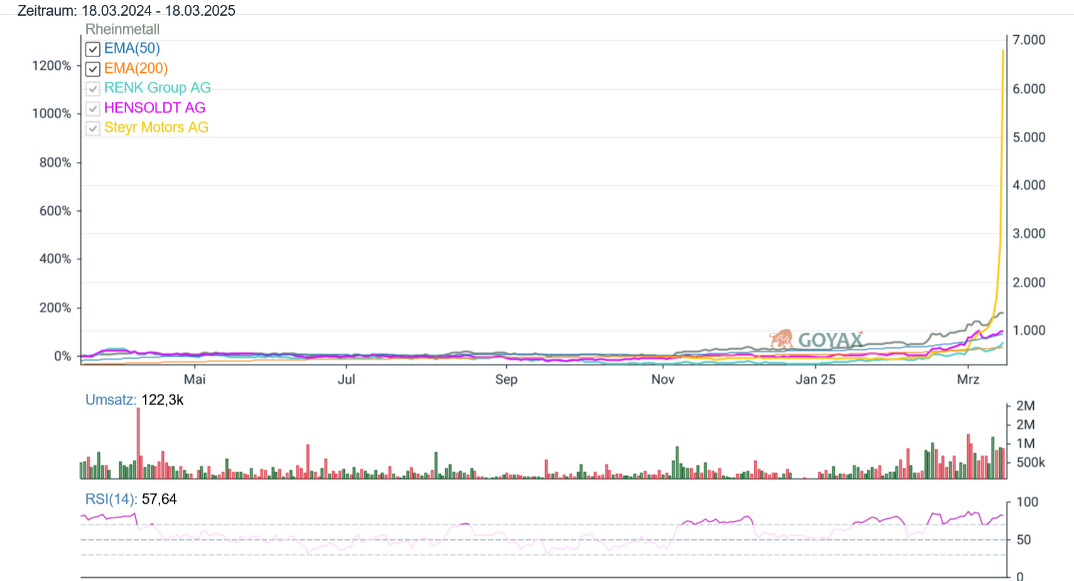Toggle the HENSOLDT AG checkbox

click(93, 109)
